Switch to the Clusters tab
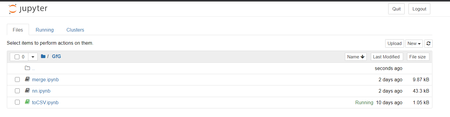 (75, 30)
